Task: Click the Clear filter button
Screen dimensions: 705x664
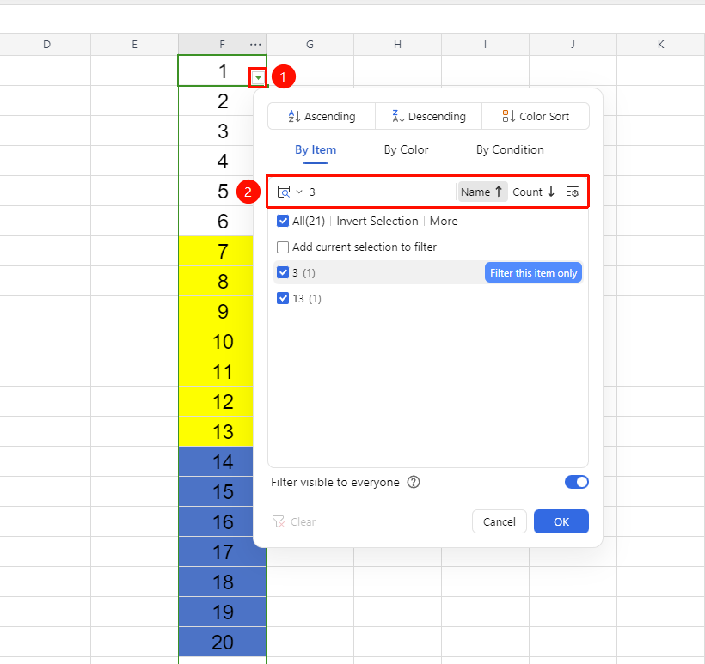Action: click(294, 521)
